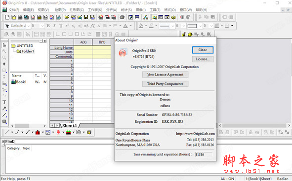Open the Default font name dropdown
292x181 pixels.
pyautogui.click(x=29, y=26)
